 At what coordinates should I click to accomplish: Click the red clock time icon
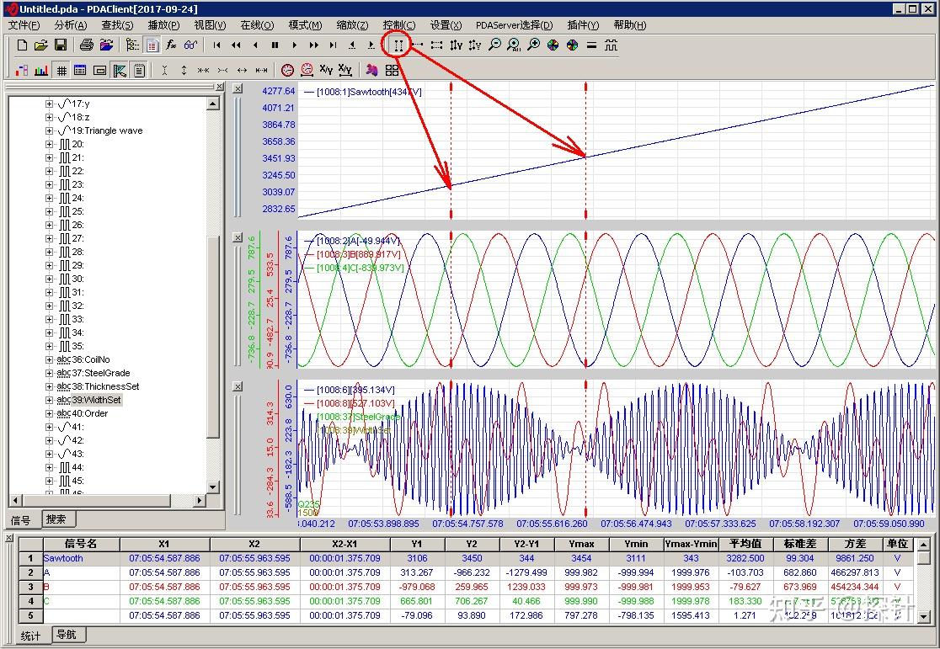(x=287, y=70)
